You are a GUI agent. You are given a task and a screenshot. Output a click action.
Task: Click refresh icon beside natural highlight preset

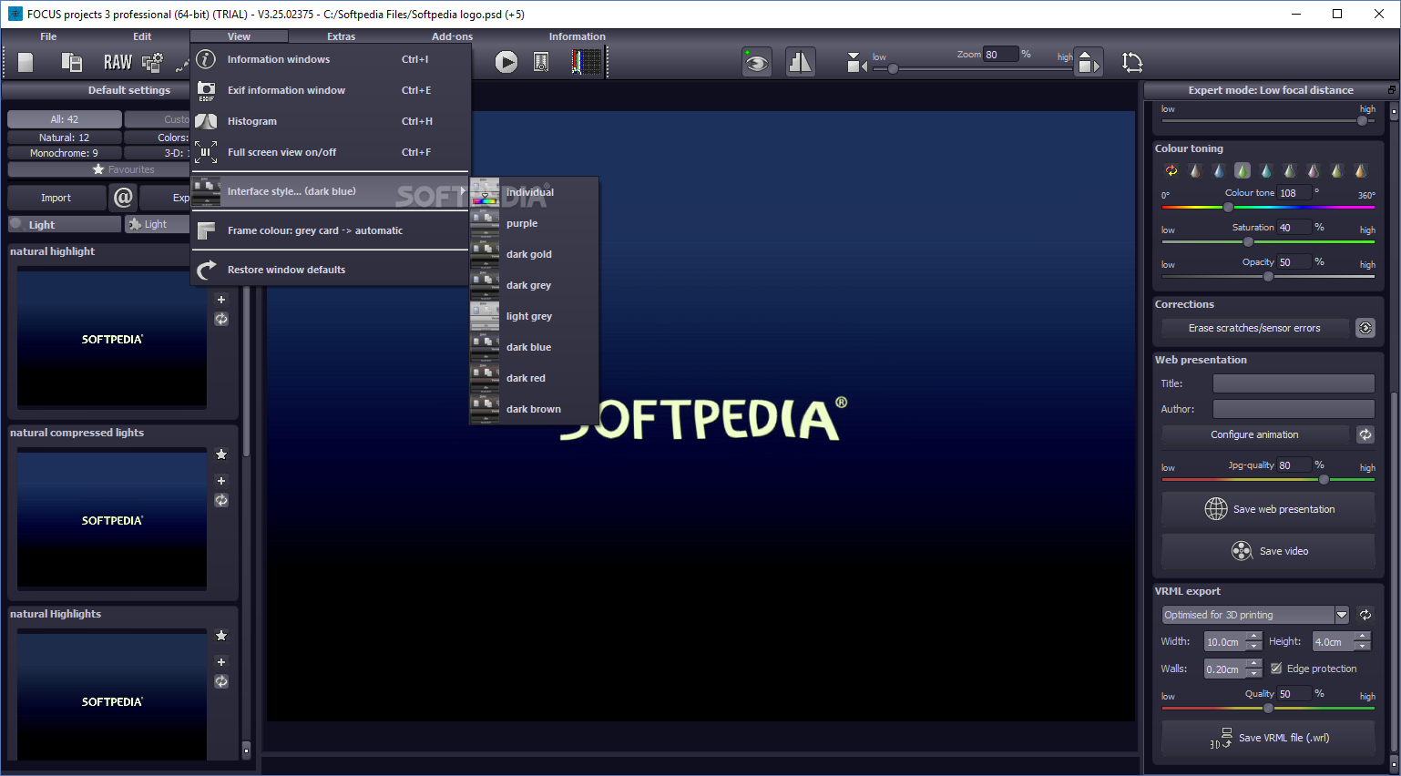click(x=221, y=319)
